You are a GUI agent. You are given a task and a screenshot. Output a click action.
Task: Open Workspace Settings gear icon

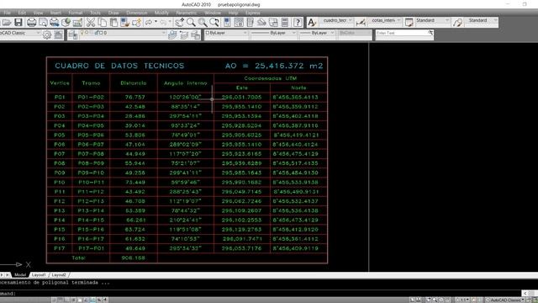coord(47,35)
